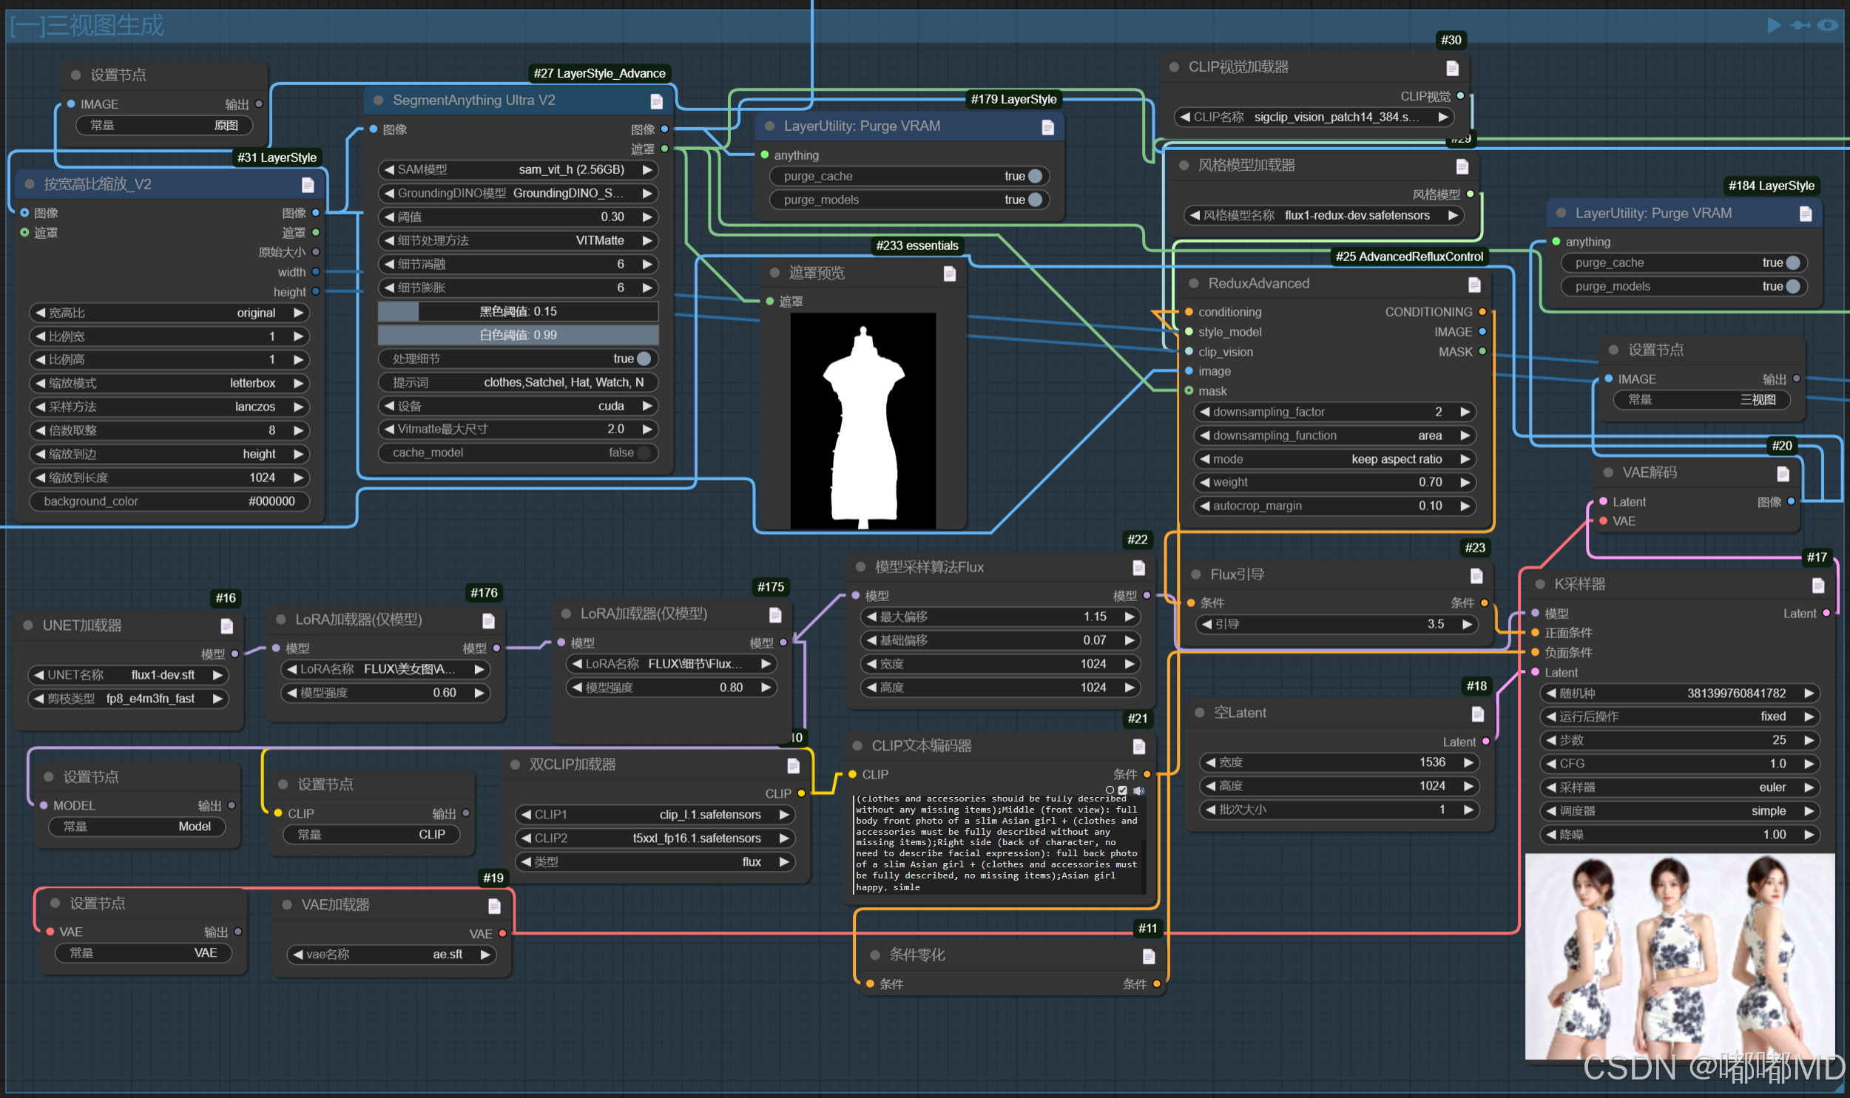The height and width of the screenshot is (1098, 1850).
Task: Click the generated three-view image preview
Action: click(1679, 957)
